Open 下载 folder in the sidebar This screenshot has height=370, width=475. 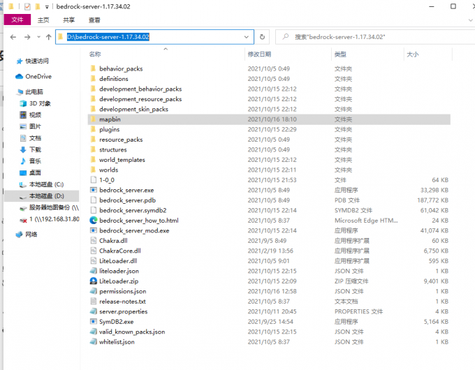pos(35,149)
